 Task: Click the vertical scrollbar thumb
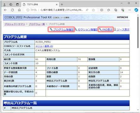pyautogui.click(x=138, y=32)
